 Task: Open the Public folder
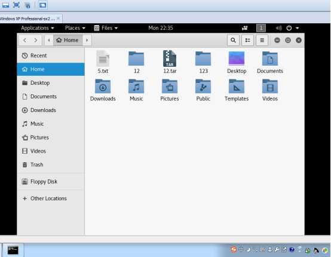coord(203,89)
